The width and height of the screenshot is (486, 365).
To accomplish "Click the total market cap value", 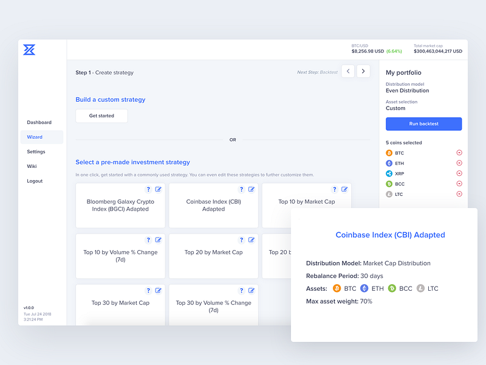I will point(438,51).
